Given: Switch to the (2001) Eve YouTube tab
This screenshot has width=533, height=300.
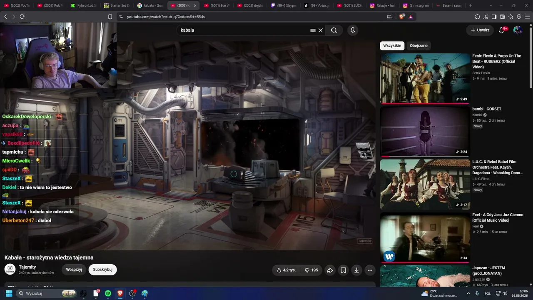Looking at the screenshot, I should pos(217,5).
